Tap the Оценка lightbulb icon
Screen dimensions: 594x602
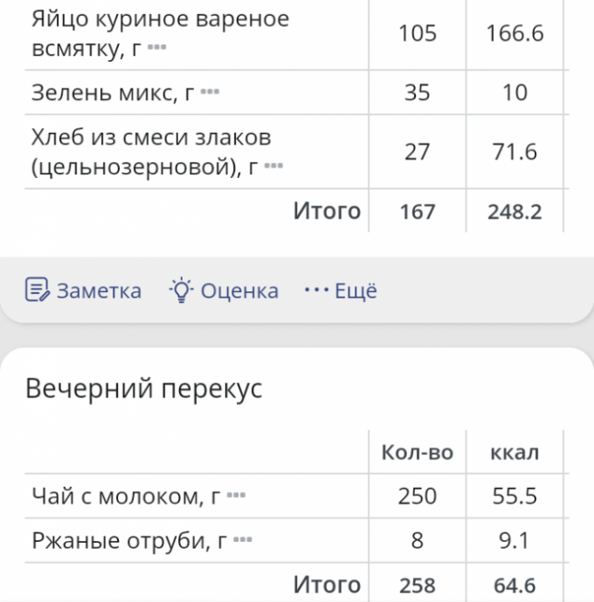click(x=181, y=289)
